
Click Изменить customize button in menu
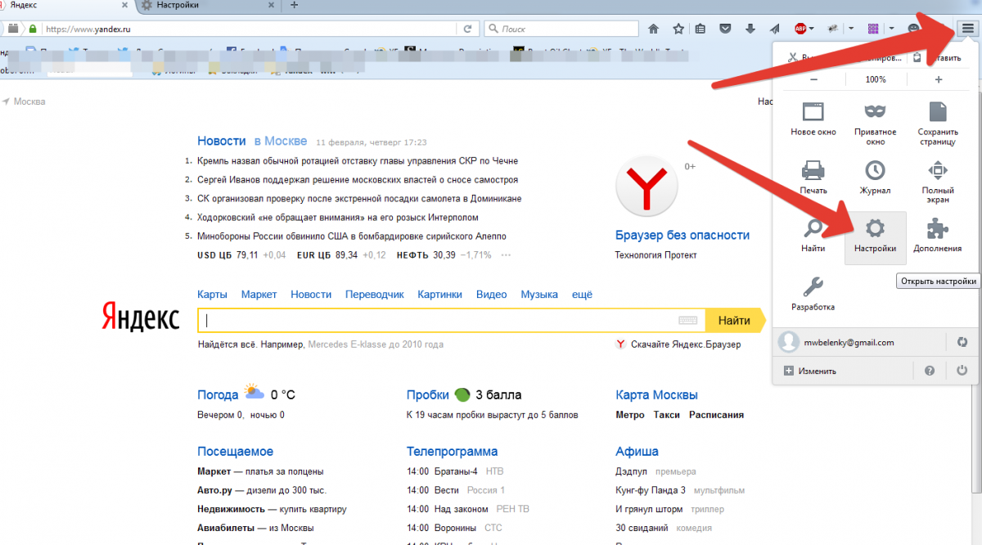pyautogui.click(x=810, y=371)
